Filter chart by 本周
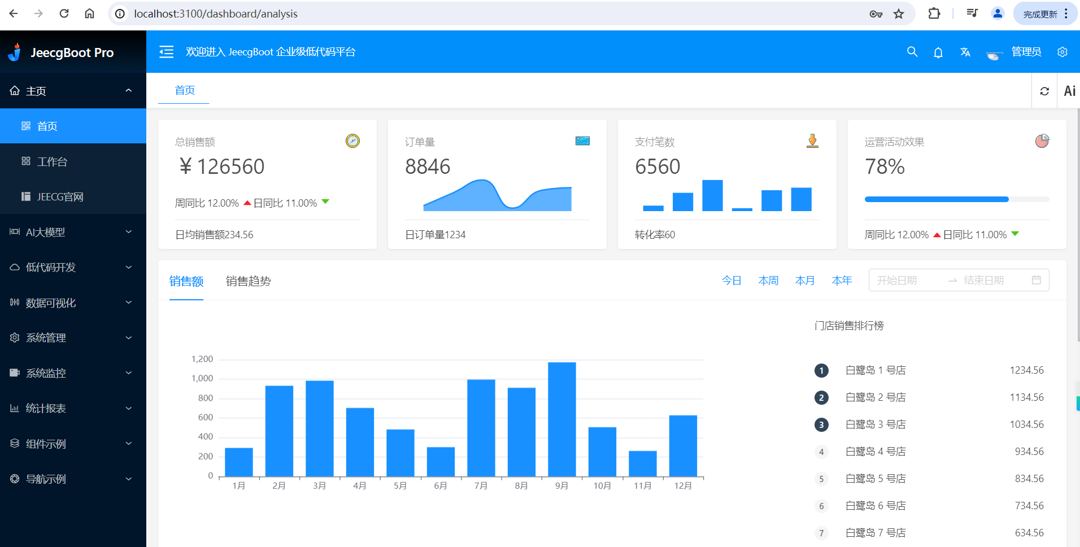Screen dimensions: 1080x547 coord(768,281)
